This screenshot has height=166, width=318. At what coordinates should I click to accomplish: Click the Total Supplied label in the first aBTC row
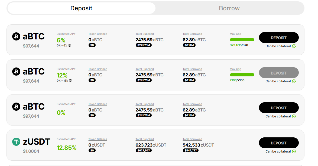pyautogui.click(x=145, y=34)
